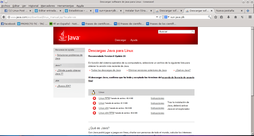Click the magnifier beside the Java Buscar field

click(193, 32)
